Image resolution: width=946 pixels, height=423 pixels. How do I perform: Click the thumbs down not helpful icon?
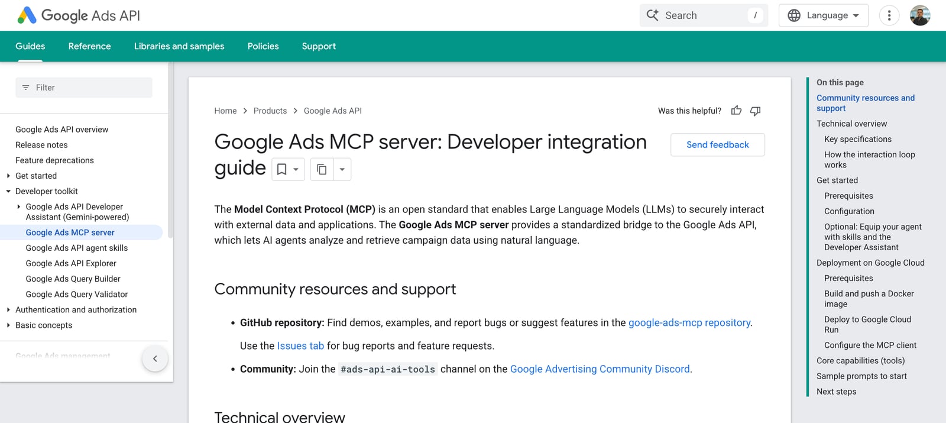(755, 111)
